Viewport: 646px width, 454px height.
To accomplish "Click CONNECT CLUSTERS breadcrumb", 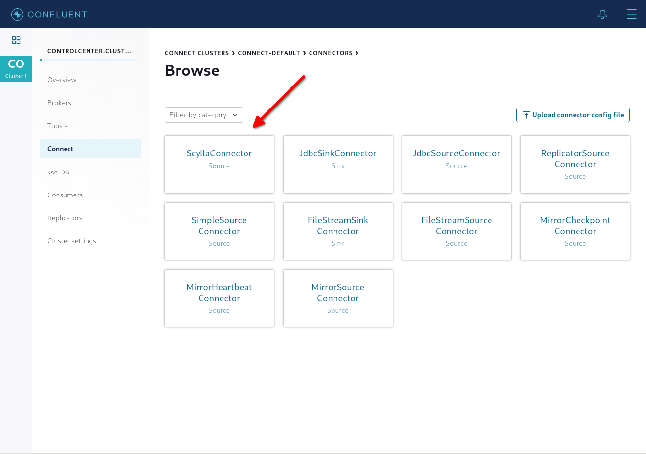I will coord(197,53).
